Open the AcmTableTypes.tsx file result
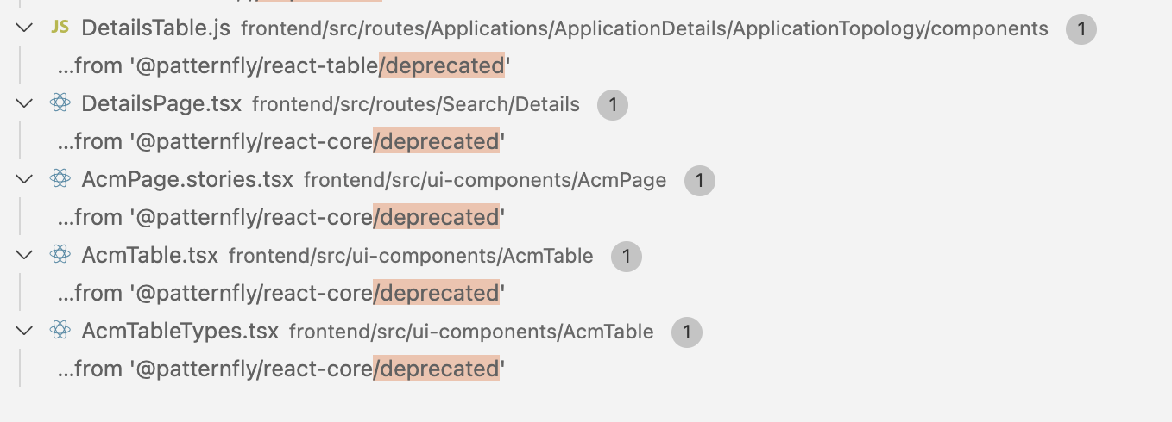This screenshot has width=1172, height=422. click(x=180, y=332)
